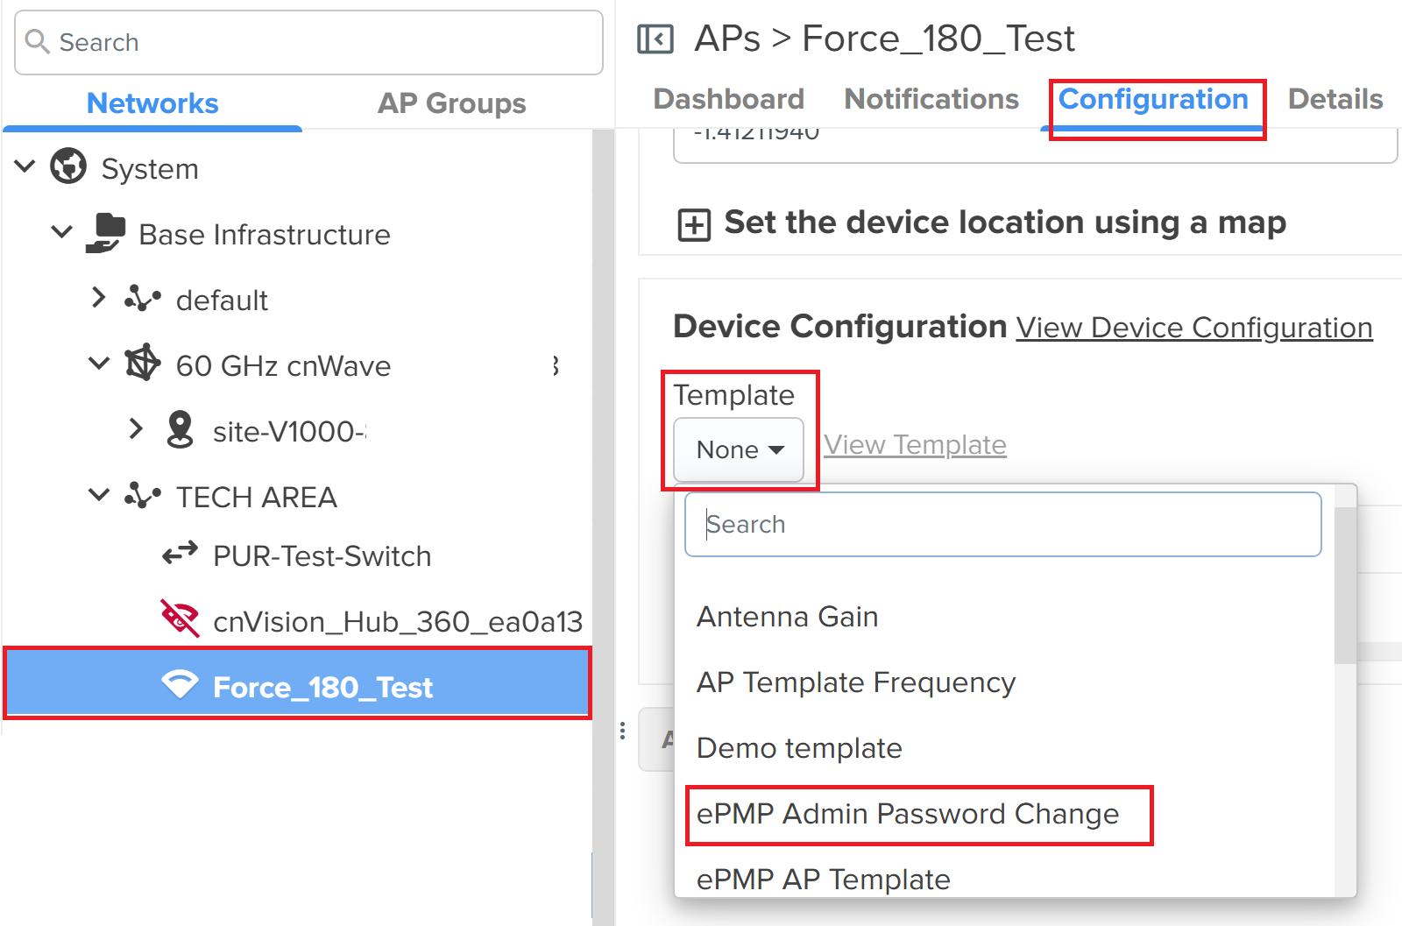This screenshot has height=926, width=1402.
Task: Collapse the System tree node
Action: click(x=25, y=166)
